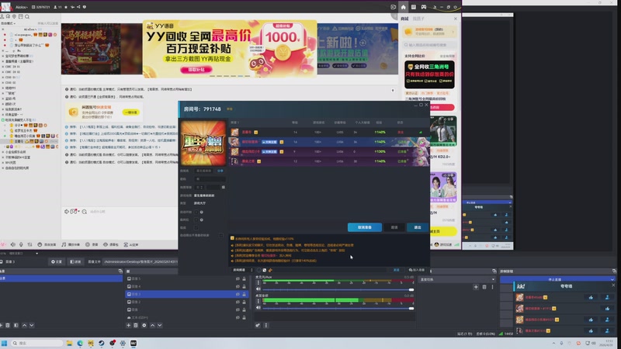Open File Explorer from the taskbar

pyautogui.click(x=69, y=343)
